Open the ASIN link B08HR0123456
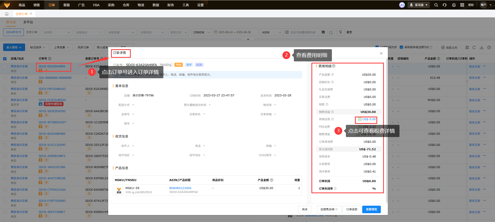Screen dimensions: 495x222 coord(180,188)
